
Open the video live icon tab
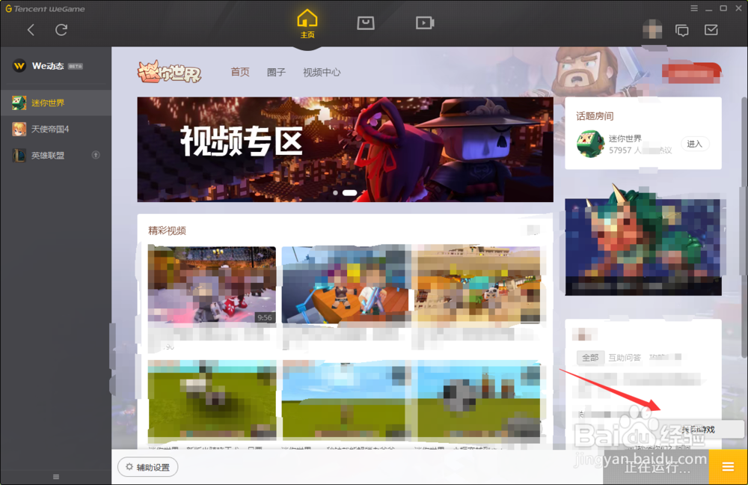[x=425, y=22]
